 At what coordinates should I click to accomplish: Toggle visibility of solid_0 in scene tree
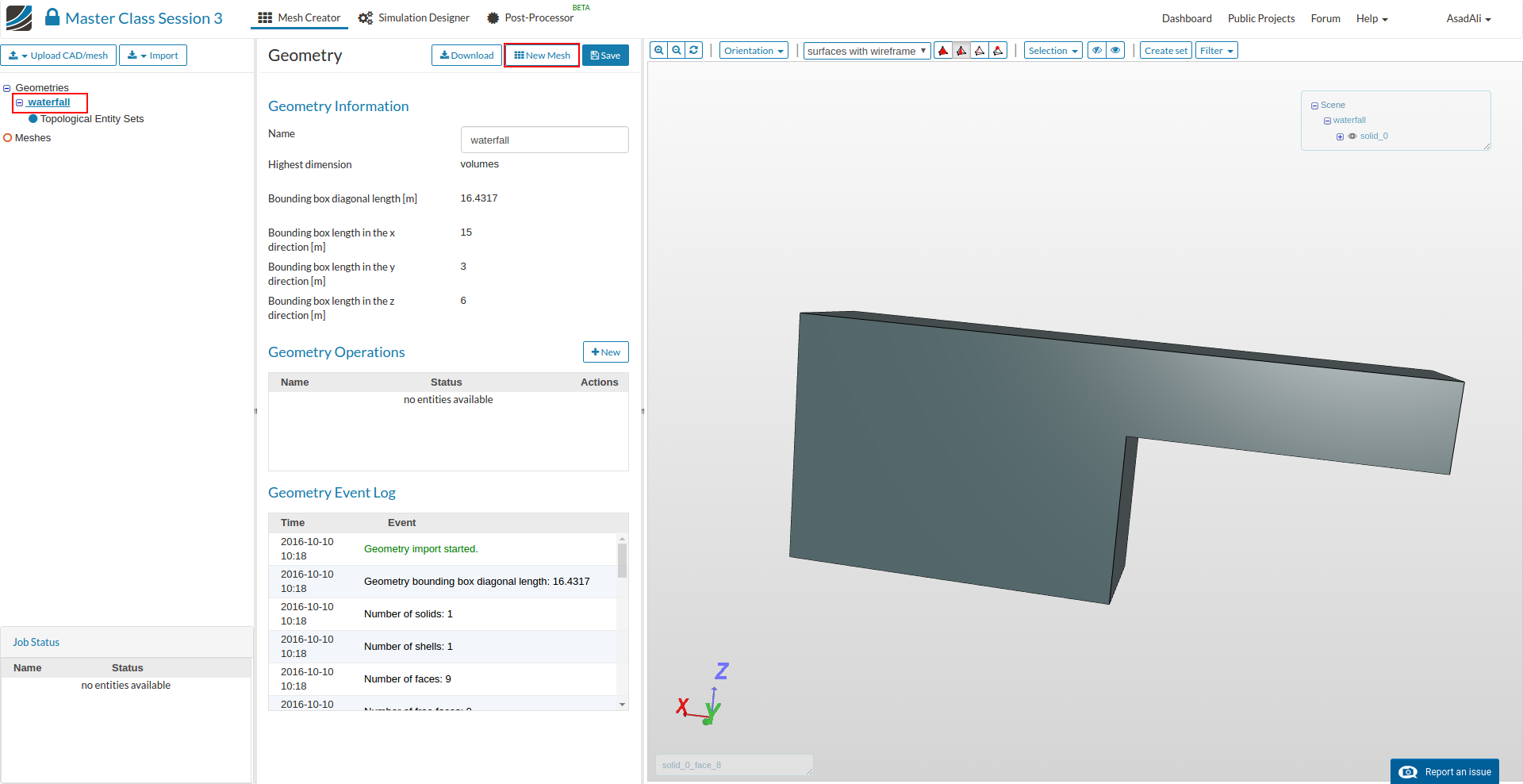(1352, 136)
